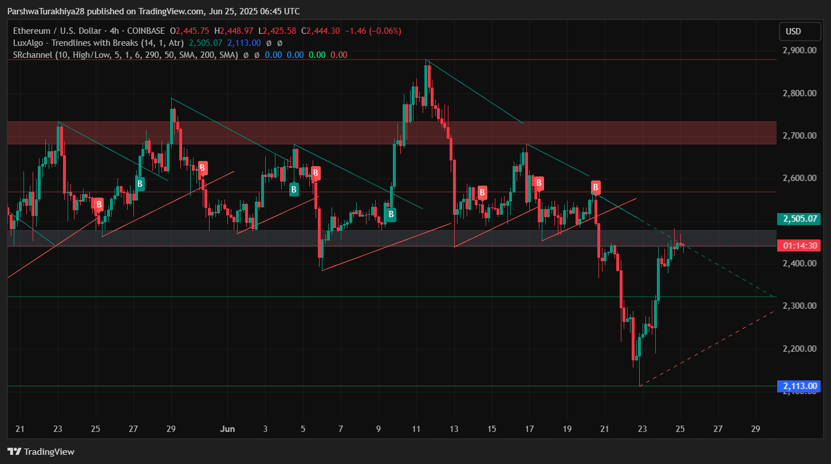Click the red B marker near June 14
This screenshot has width=831, height=464.
[482, 192]
